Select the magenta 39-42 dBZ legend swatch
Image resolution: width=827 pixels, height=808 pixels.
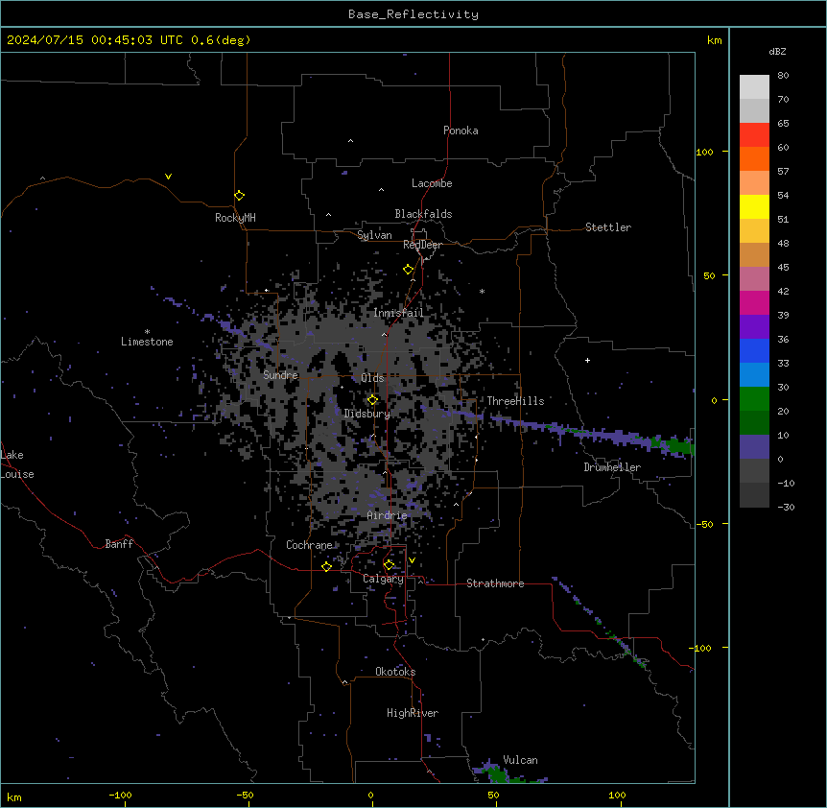754,302
